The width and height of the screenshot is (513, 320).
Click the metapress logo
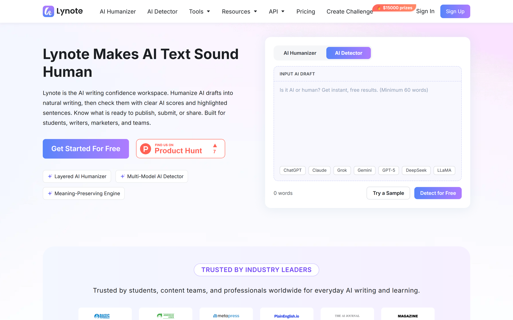pyautogui.click(x=226, y=316)
